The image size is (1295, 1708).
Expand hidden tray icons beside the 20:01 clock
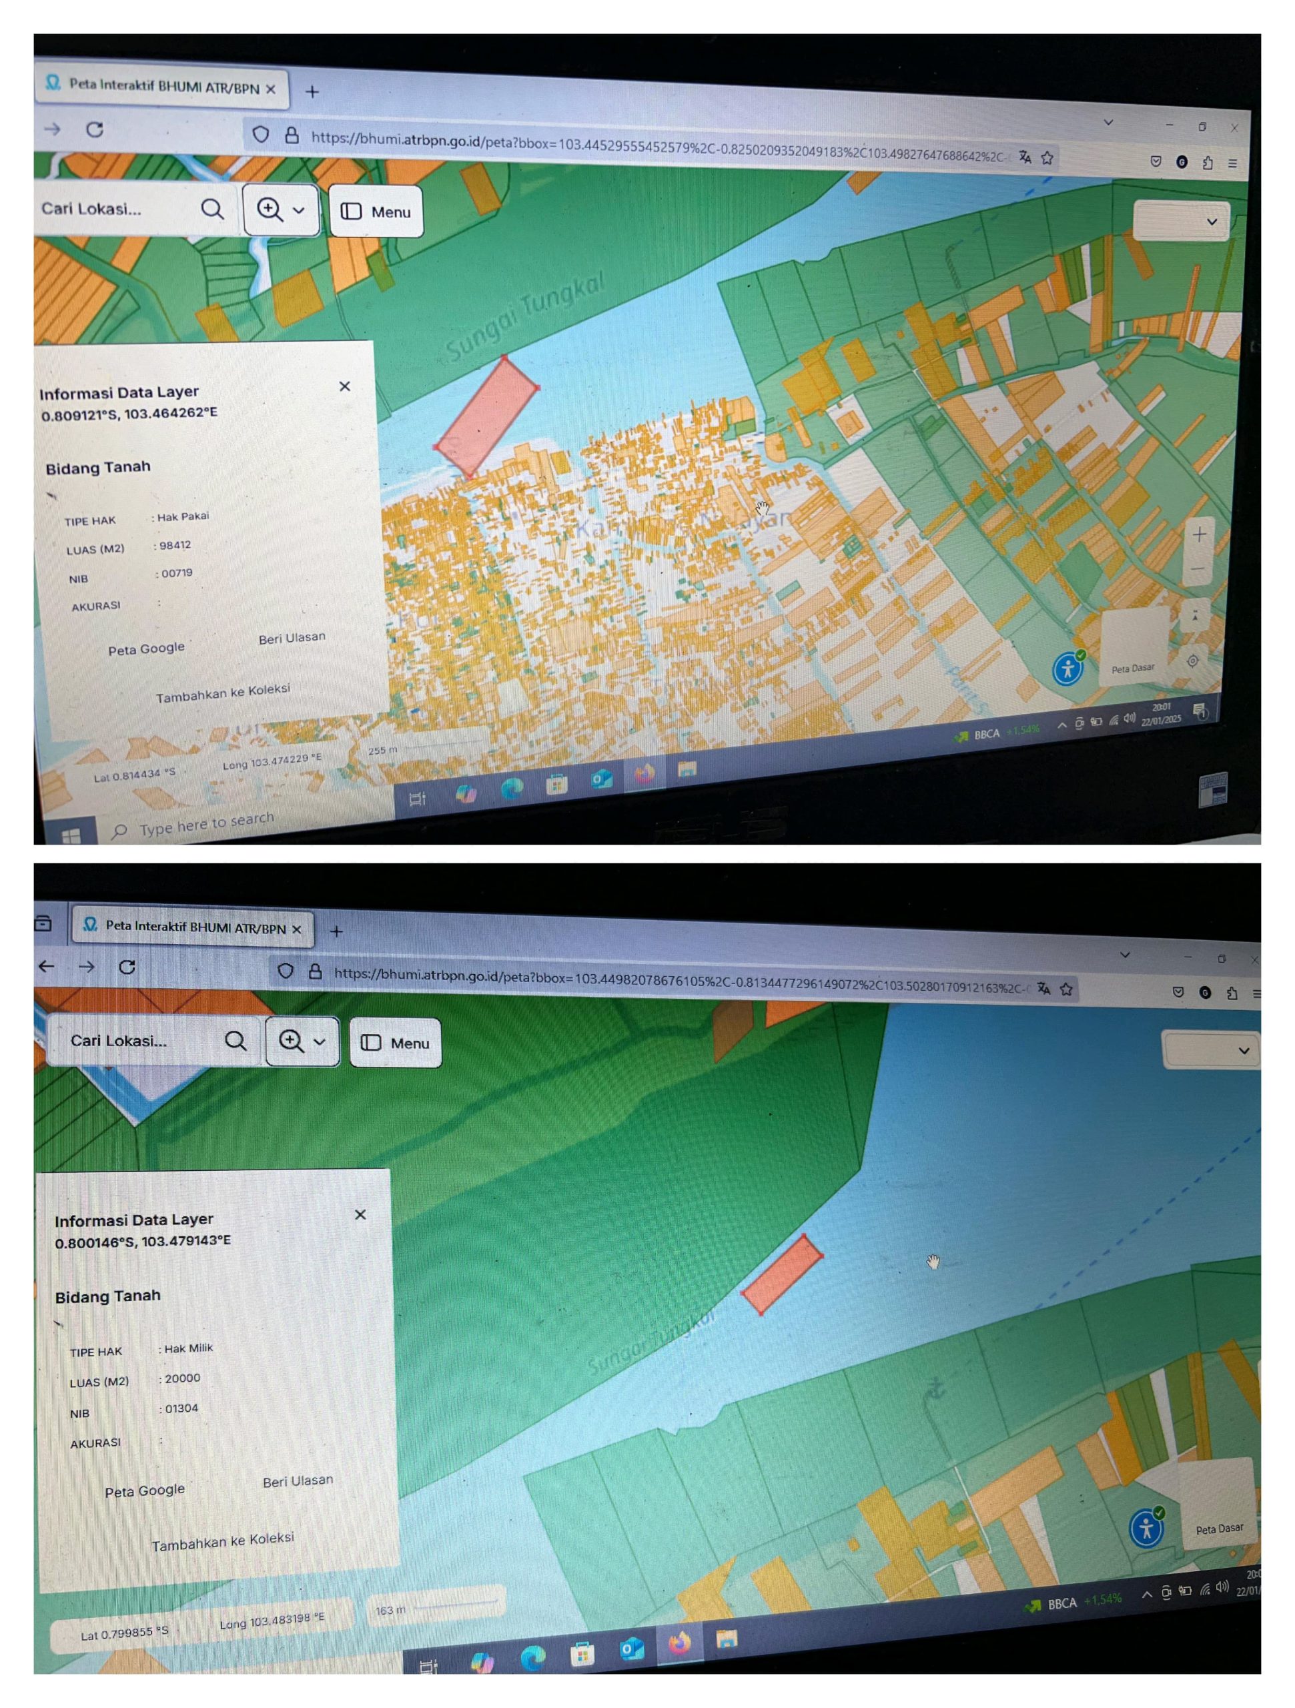1061,725
